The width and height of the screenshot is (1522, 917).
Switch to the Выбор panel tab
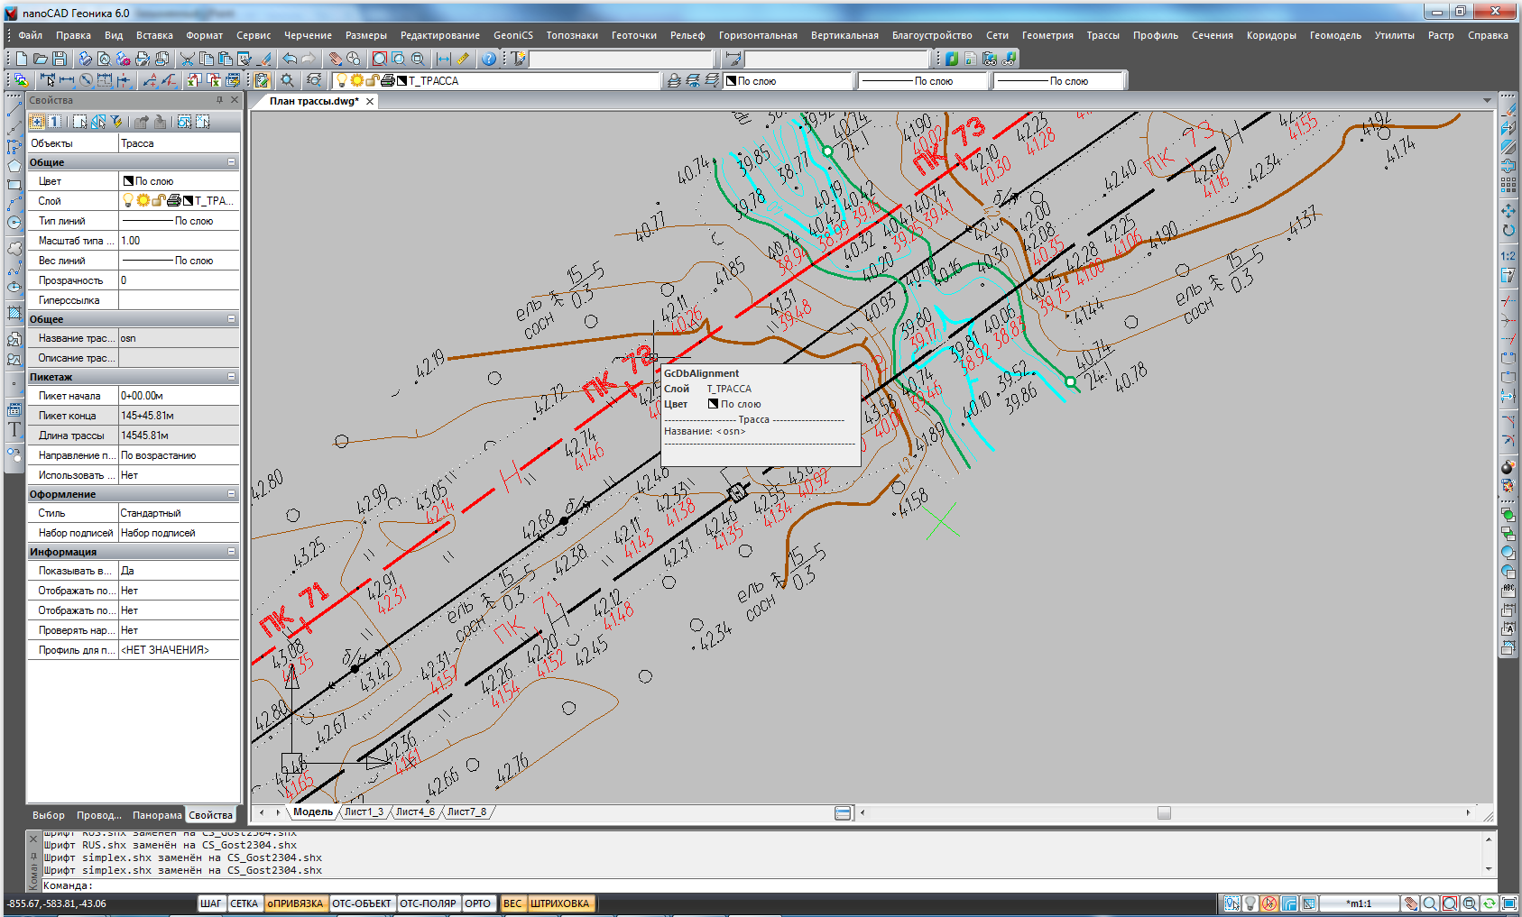coord(49,815)
